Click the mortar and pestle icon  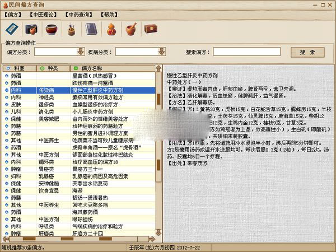130,28
